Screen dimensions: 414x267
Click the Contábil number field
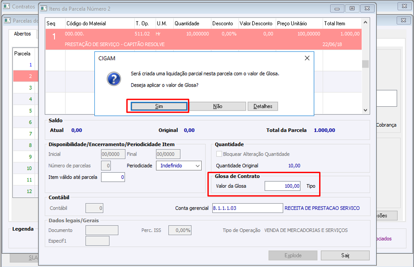pos(94,208)
